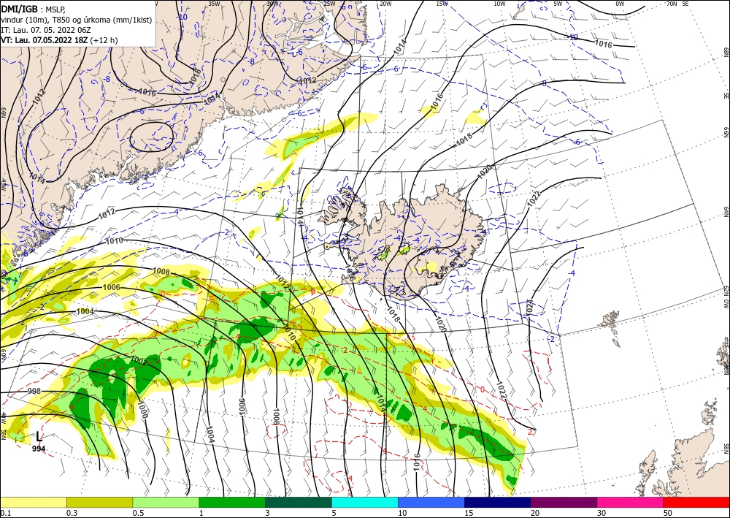The image size is (730, 518).
Task: Click the yellow 0.1–0.3 legend swatch
Action: click(x=33, y=502)
